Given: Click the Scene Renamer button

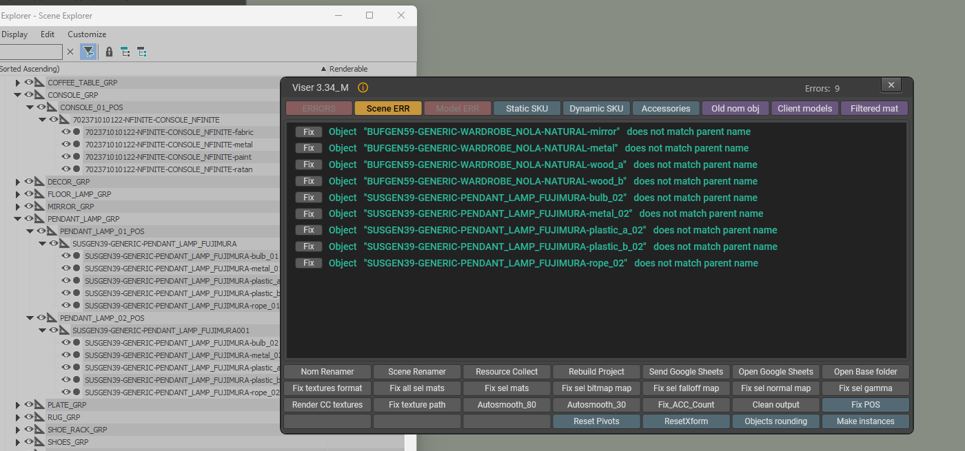Looking at the screenshot, I should (x=417, y=372).
